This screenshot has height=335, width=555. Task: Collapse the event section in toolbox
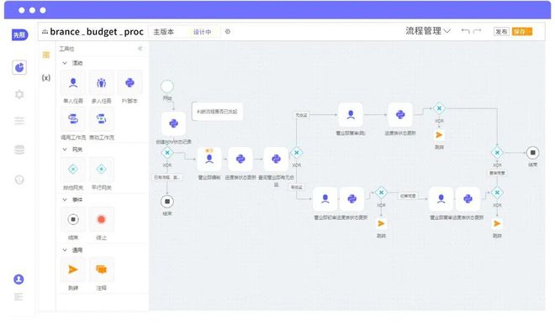pos(65,200)
